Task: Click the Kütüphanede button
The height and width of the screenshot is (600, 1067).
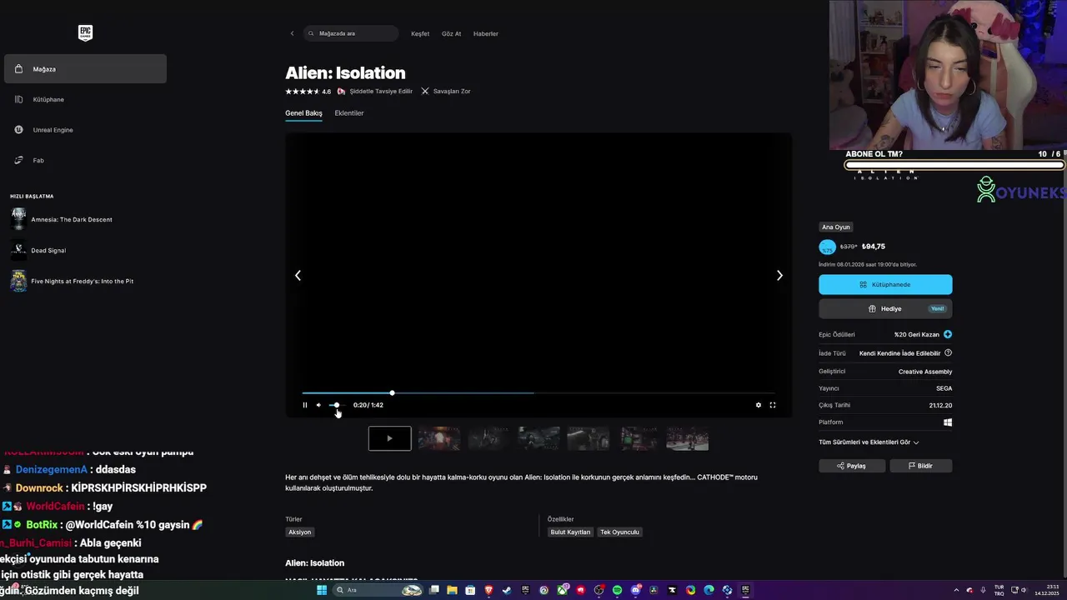Action: [885, 284]
